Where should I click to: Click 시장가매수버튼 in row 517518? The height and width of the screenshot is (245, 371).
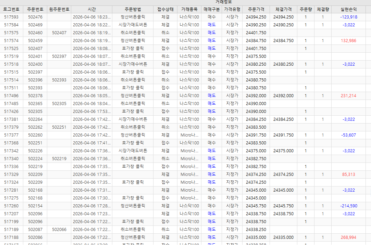pyautogui.click(x=133, y=64)
